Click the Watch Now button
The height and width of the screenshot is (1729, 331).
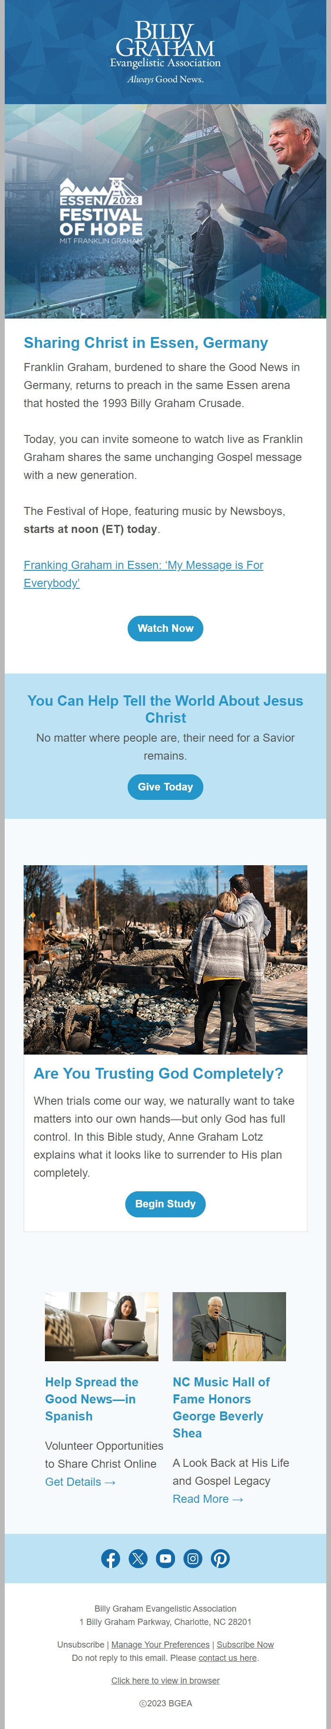click(165, 628)
